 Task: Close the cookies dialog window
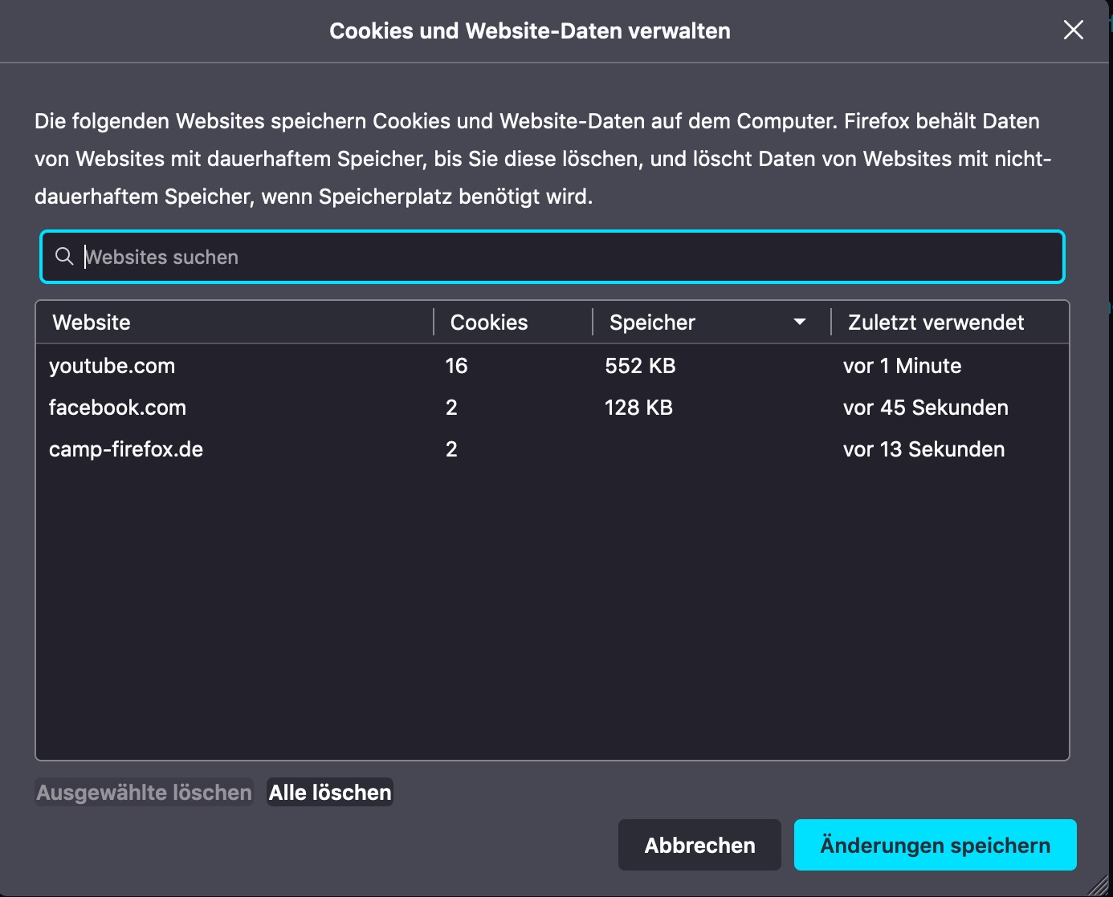pos(1073,30)
